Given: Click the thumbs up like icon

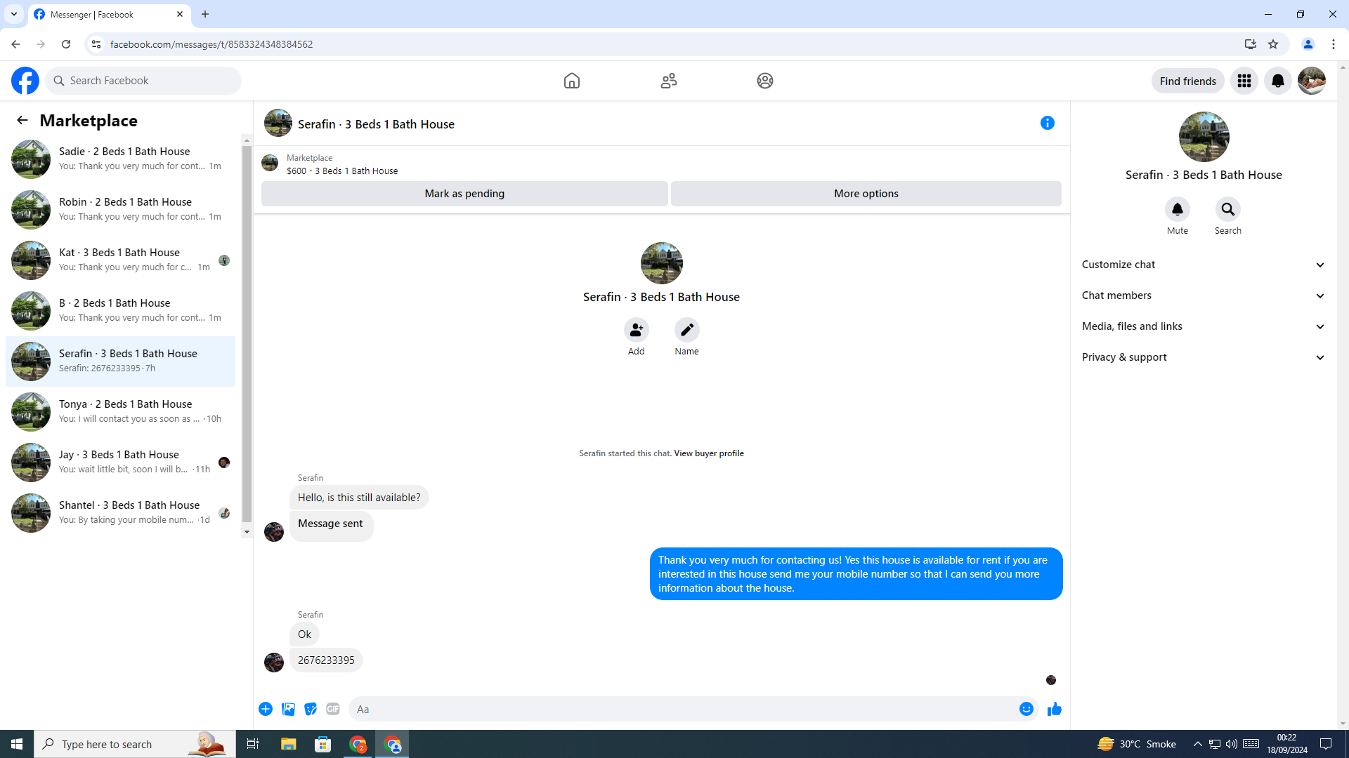Looking at the screenshot, I should pos(1054,709).
